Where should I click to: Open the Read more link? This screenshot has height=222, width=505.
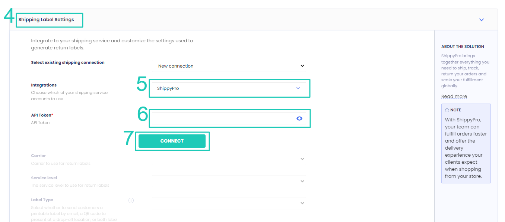pos(454,97)
